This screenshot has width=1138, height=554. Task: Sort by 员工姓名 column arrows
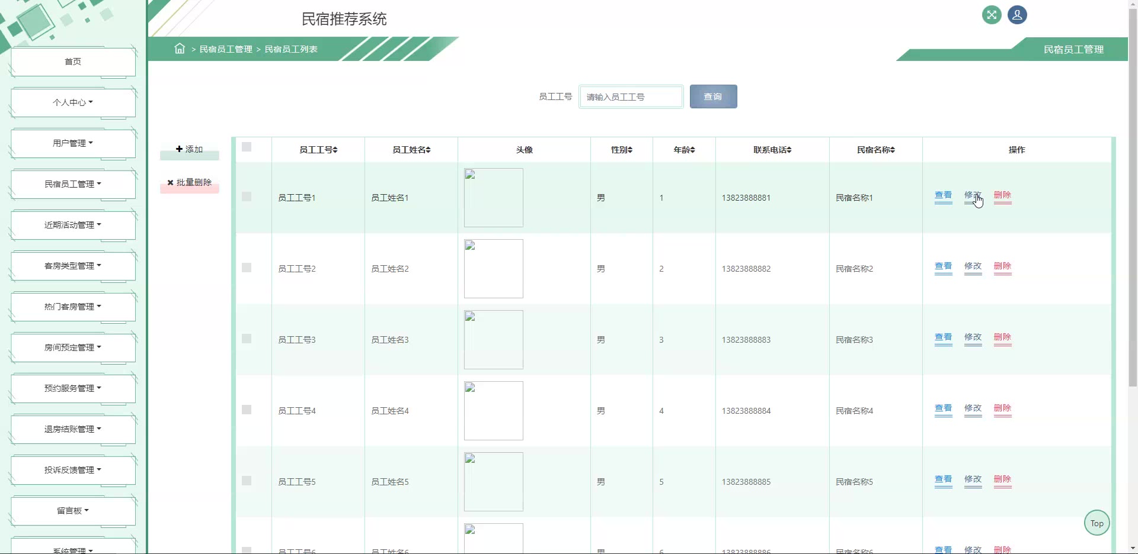[x=428, y=150]
